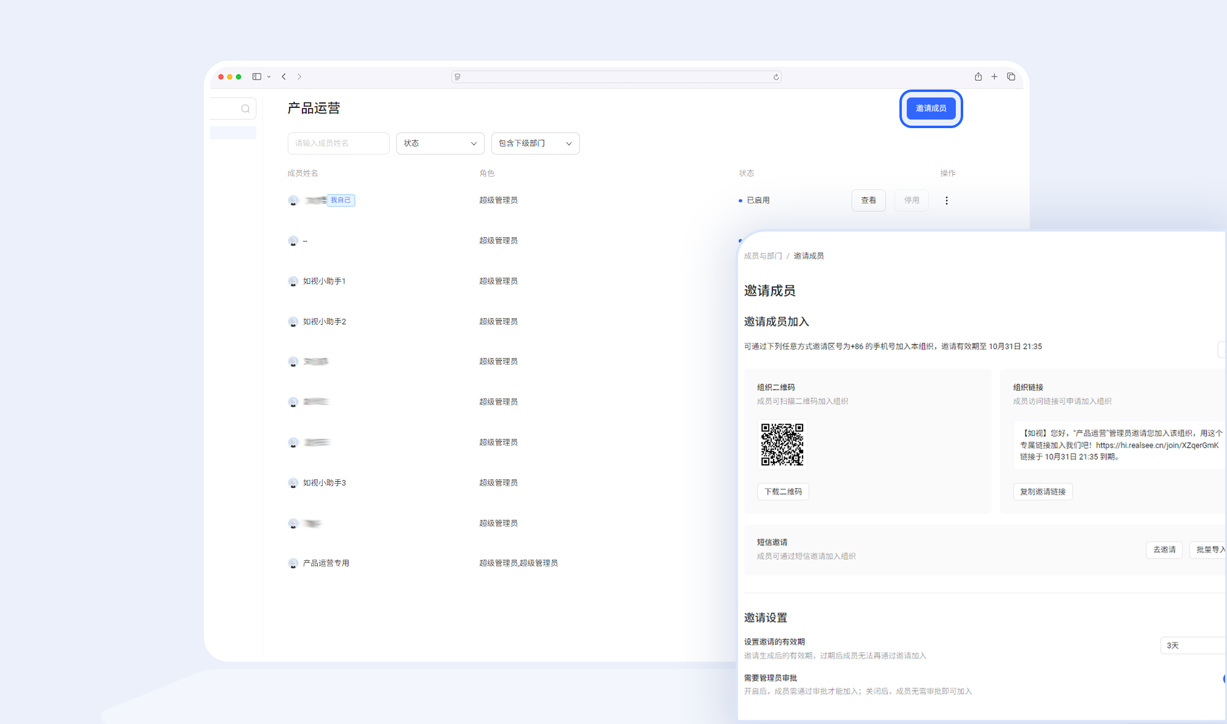
Task: Toggle the Safari sidebar icon
Action: tap(256, 76)
